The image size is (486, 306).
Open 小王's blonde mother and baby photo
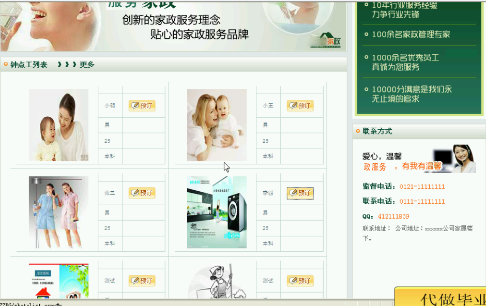[x=217, y=125]
